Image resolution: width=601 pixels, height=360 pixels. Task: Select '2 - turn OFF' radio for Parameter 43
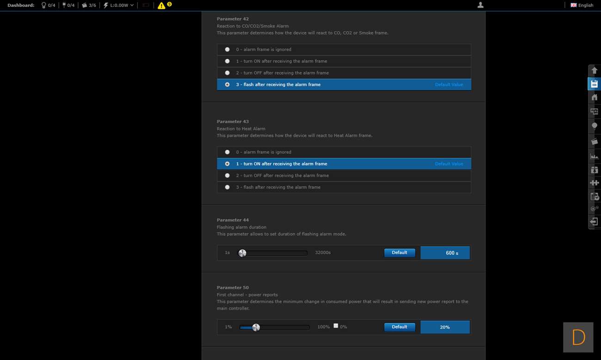227,175
